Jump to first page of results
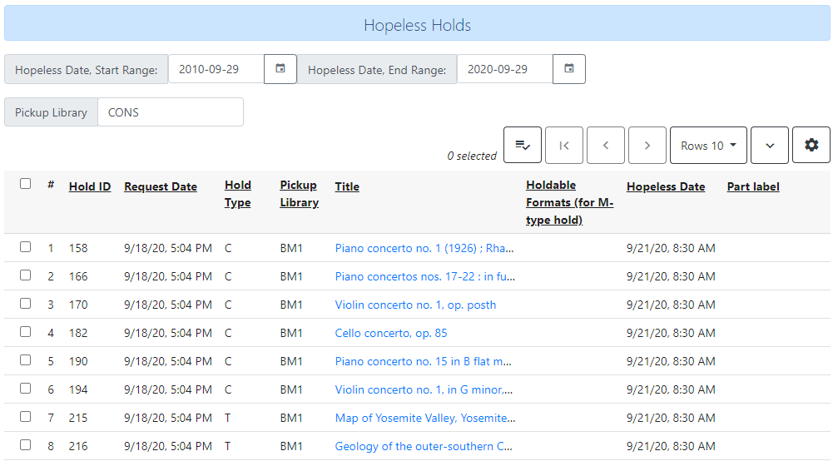 pyautogui.click(x=564, y=146)
